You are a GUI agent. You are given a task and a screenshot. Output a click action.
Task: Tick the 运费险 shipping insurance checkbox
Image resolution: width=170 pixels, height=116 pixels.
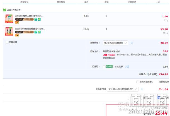click(104, 67)
